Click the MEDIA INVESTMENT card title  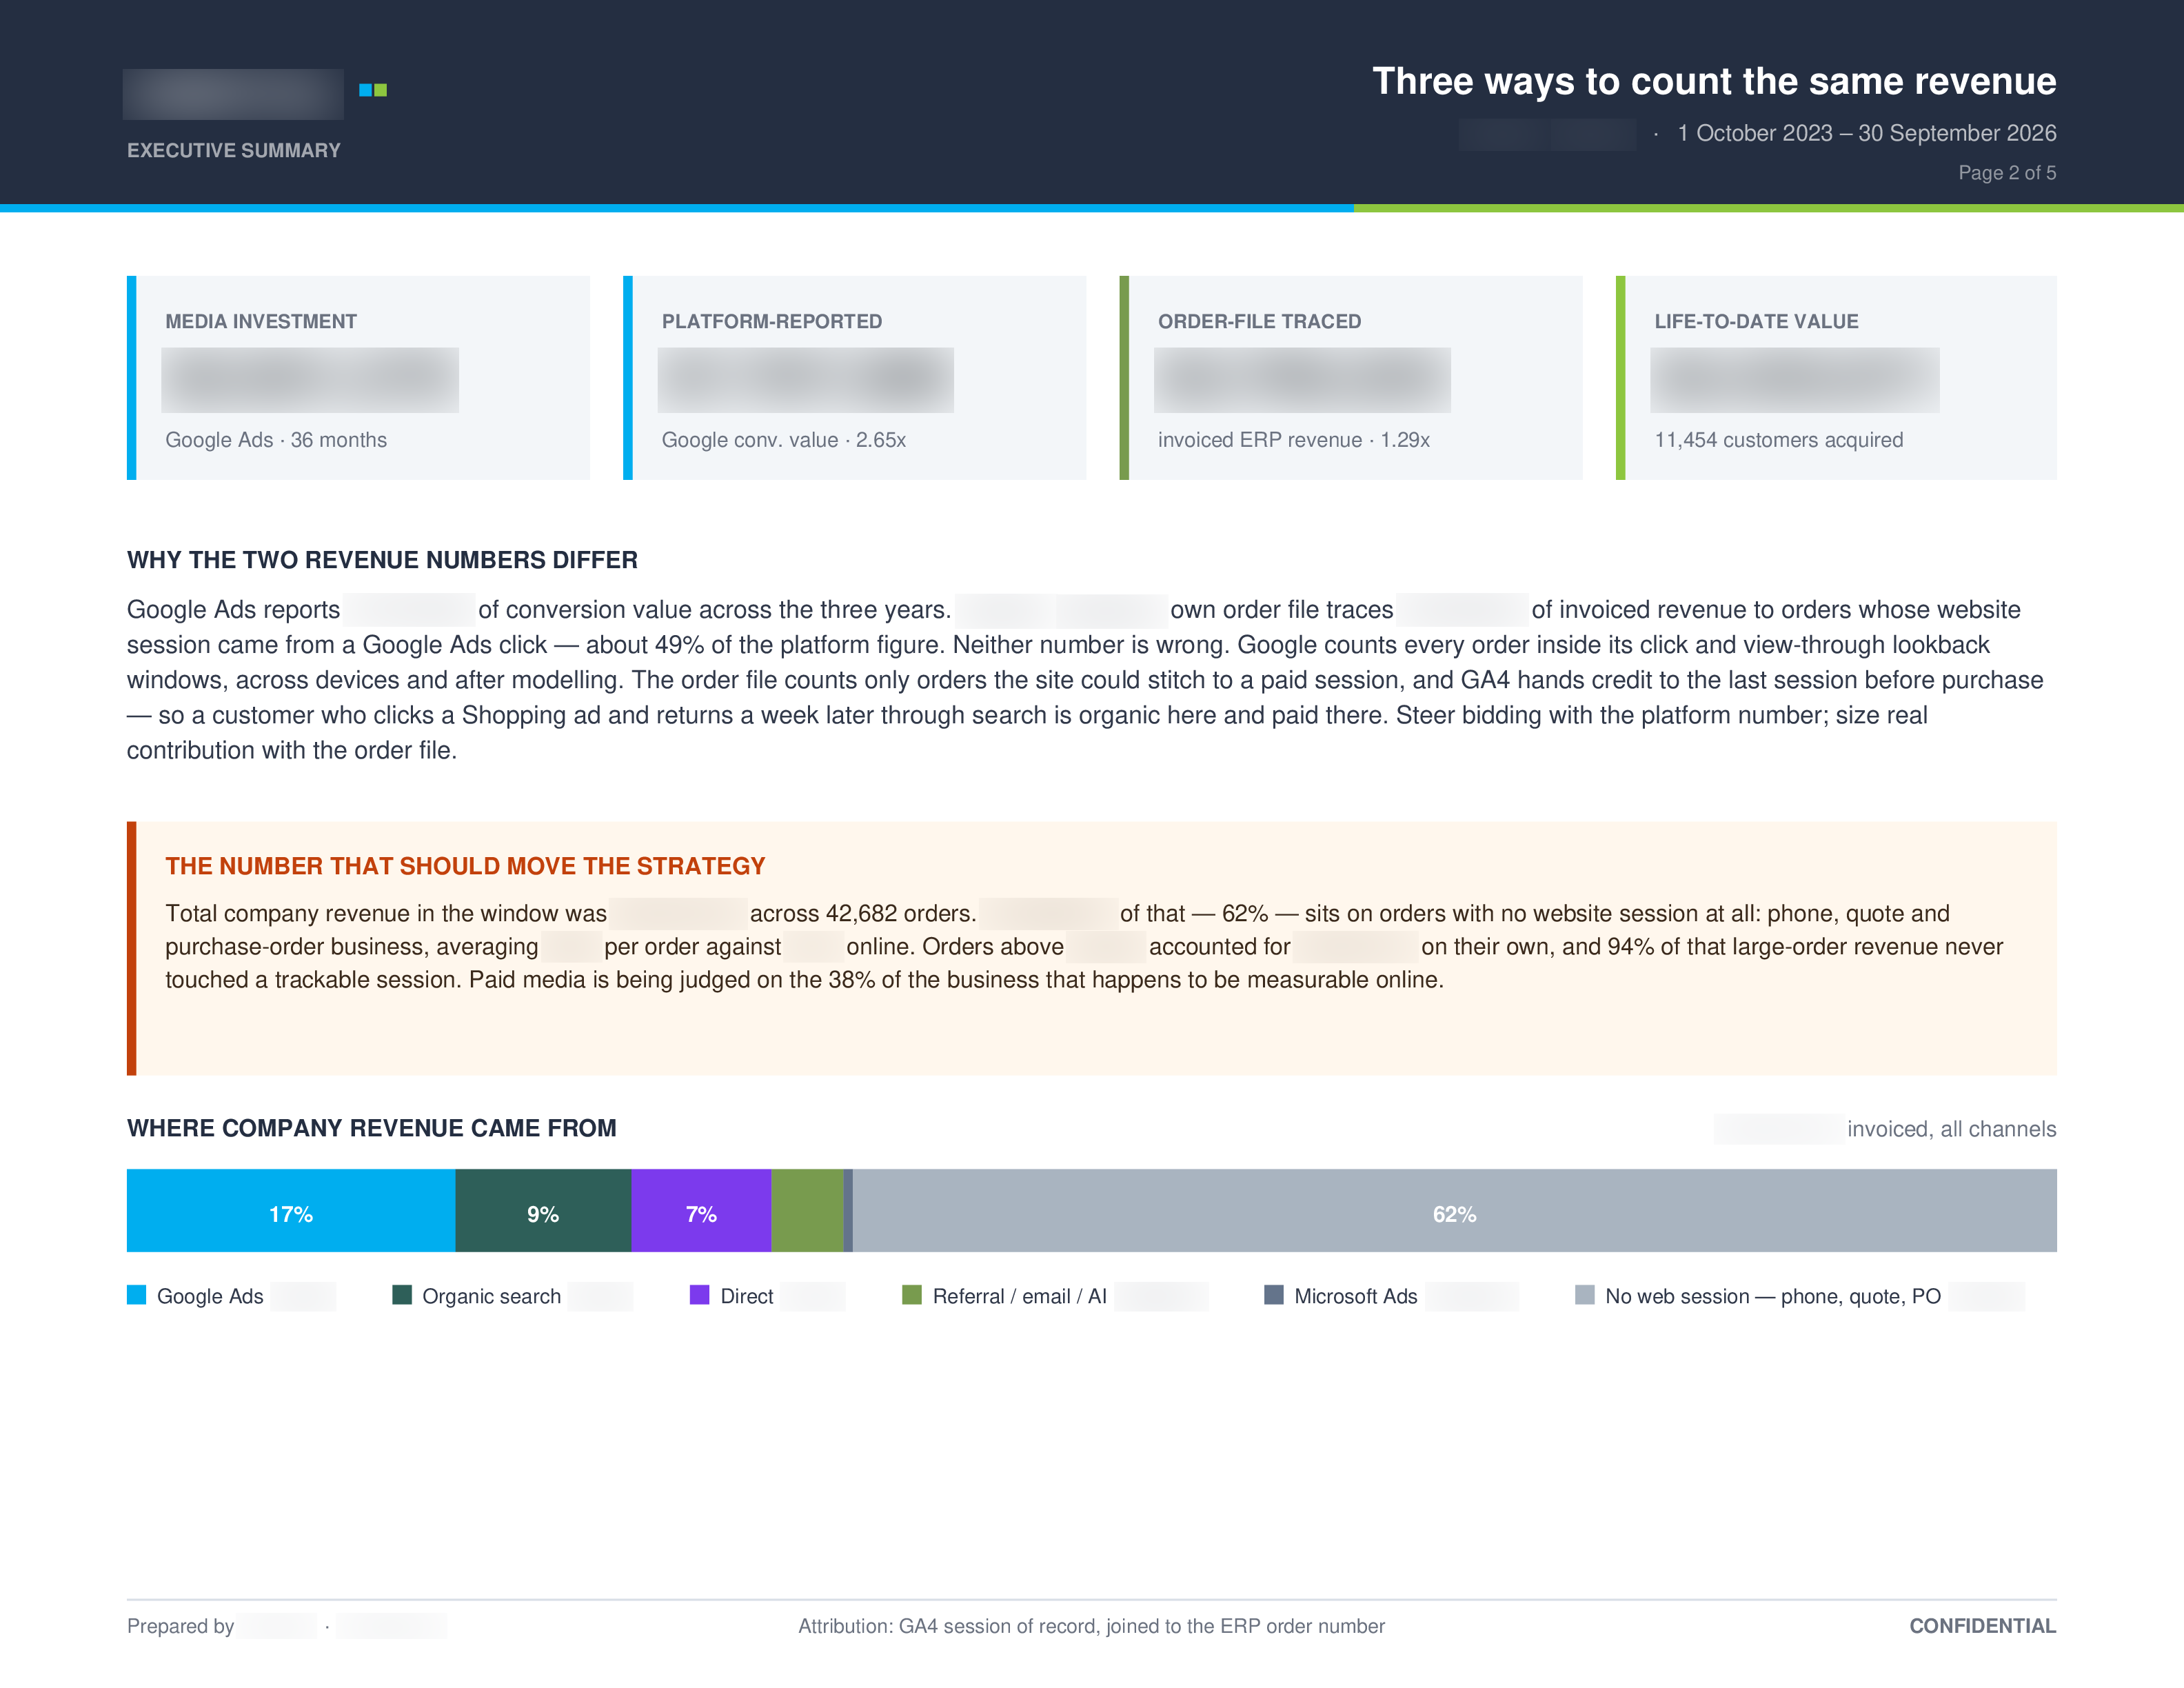(261, 321)
